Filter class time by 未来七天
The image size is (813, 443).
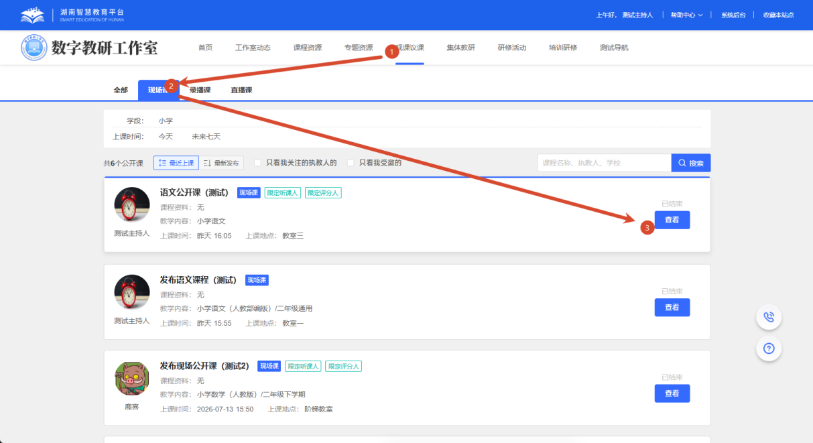click(x=206, y=136)
